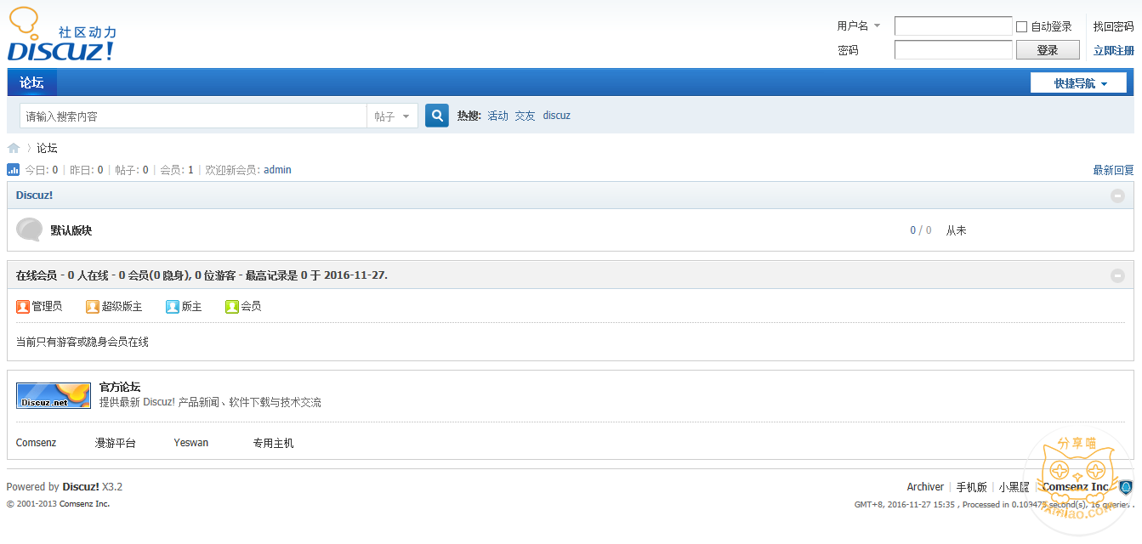Click the 超级版主 legend icon
The width and height of the screenshot is (1142, 544).
pos(93,307)
